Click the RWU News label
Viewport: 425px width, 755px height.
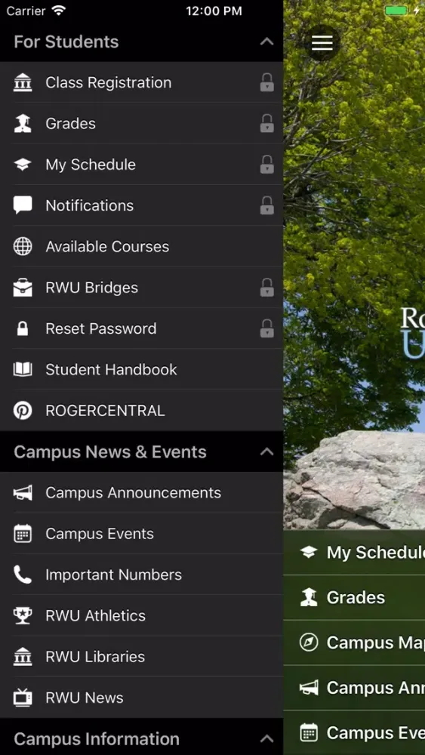tap(85, 698)
